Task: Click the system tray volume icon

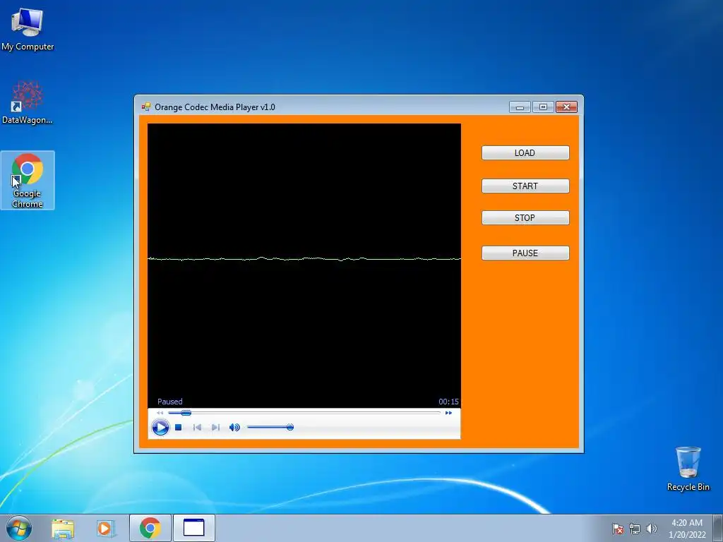Action: tap(651, 529)
